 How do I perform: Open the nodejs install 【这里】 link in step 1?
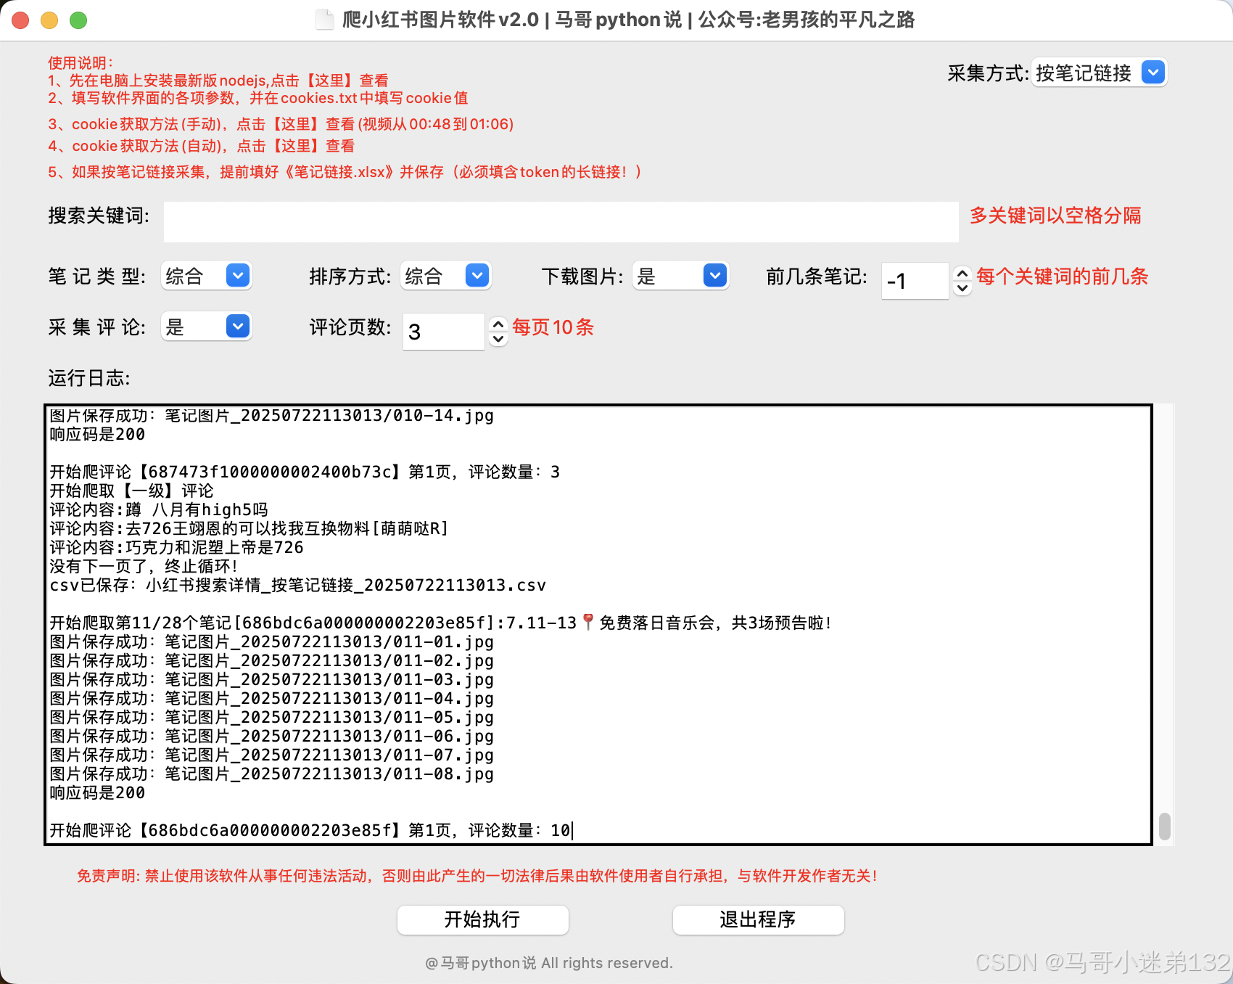329,81
